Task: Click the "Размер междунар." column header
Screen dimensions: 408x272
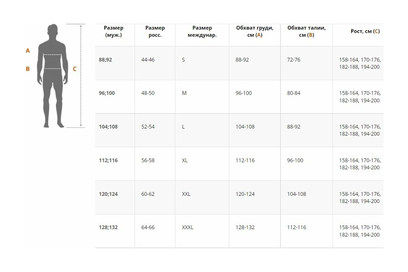Action: tap(202, 31)
